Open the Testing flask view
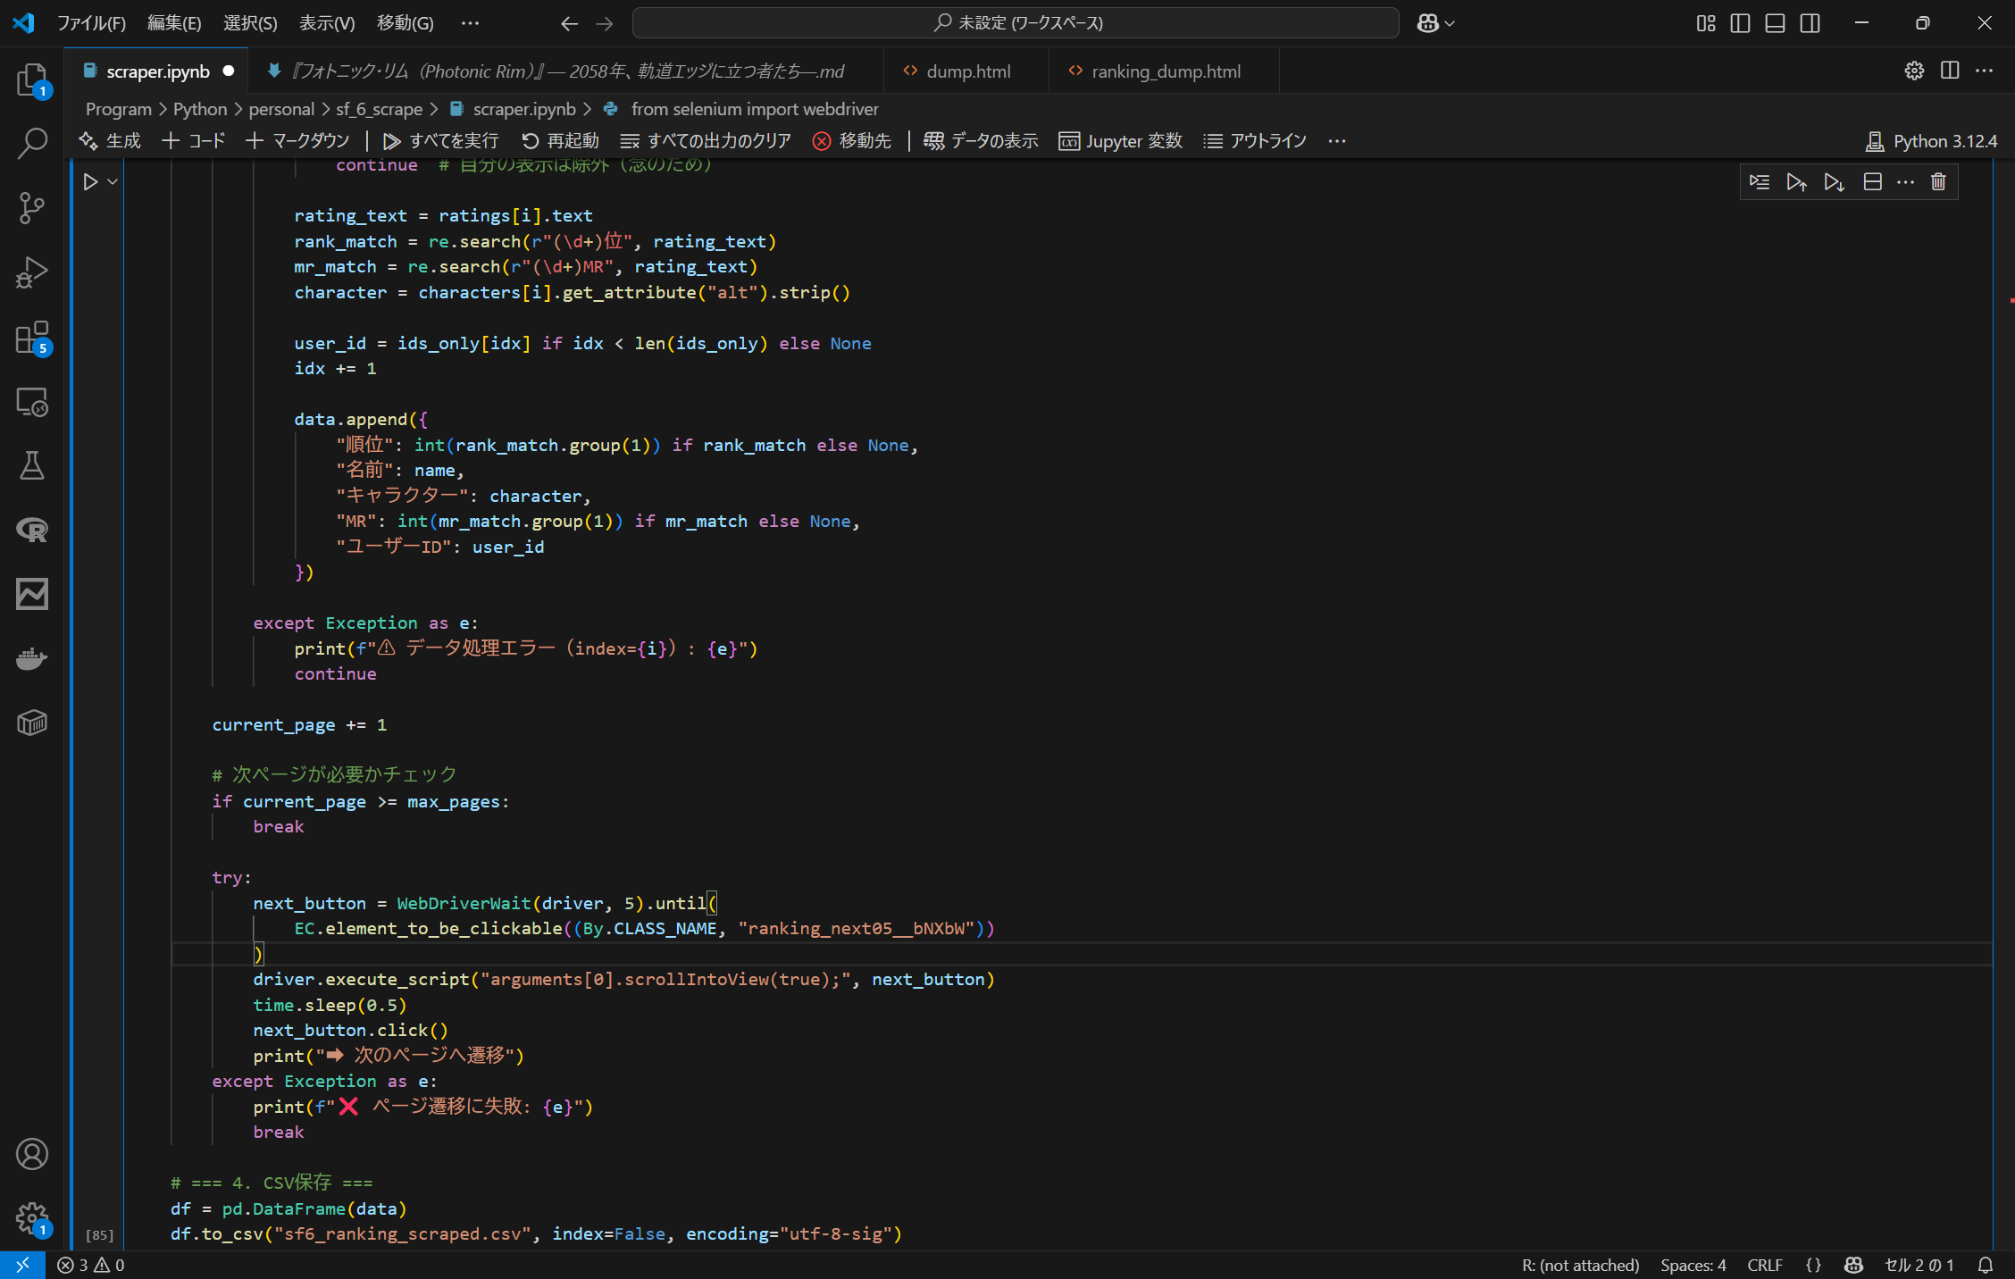The width and height of the screenshot is (2015, 1279). [32, 465]
